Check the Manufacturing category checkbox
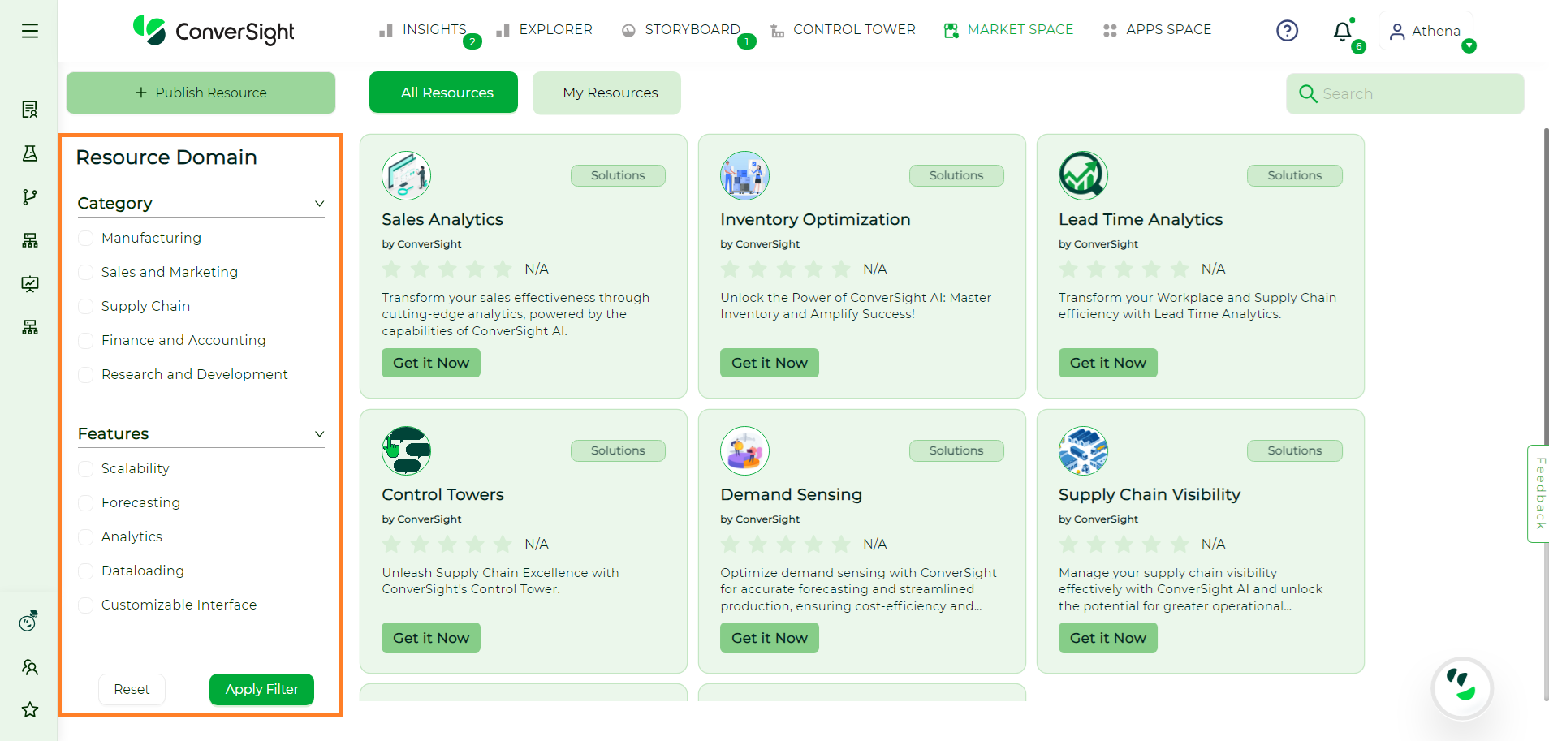The height and width of the screenshot is (741, 1549). pyautogui.click(x=85, y=238)
